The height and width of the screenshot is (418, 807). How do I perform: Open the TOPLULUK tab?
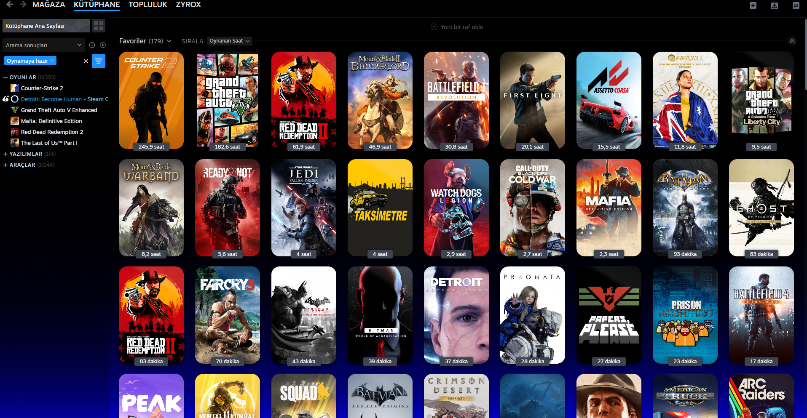pos(148,5)
